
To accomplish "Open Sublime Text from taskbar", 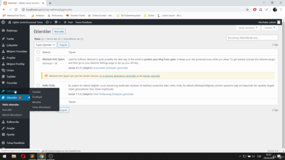I will click(33, 156).
